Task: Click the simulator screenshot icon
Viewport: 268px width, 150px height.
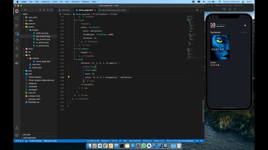Action: tap(224, 9)
